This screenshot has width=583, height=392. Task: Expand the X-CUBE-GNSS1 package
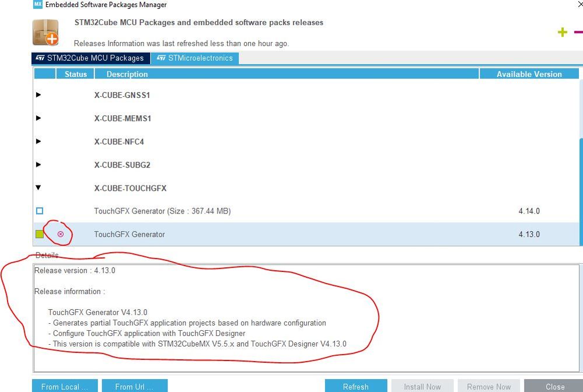(39, 94)
